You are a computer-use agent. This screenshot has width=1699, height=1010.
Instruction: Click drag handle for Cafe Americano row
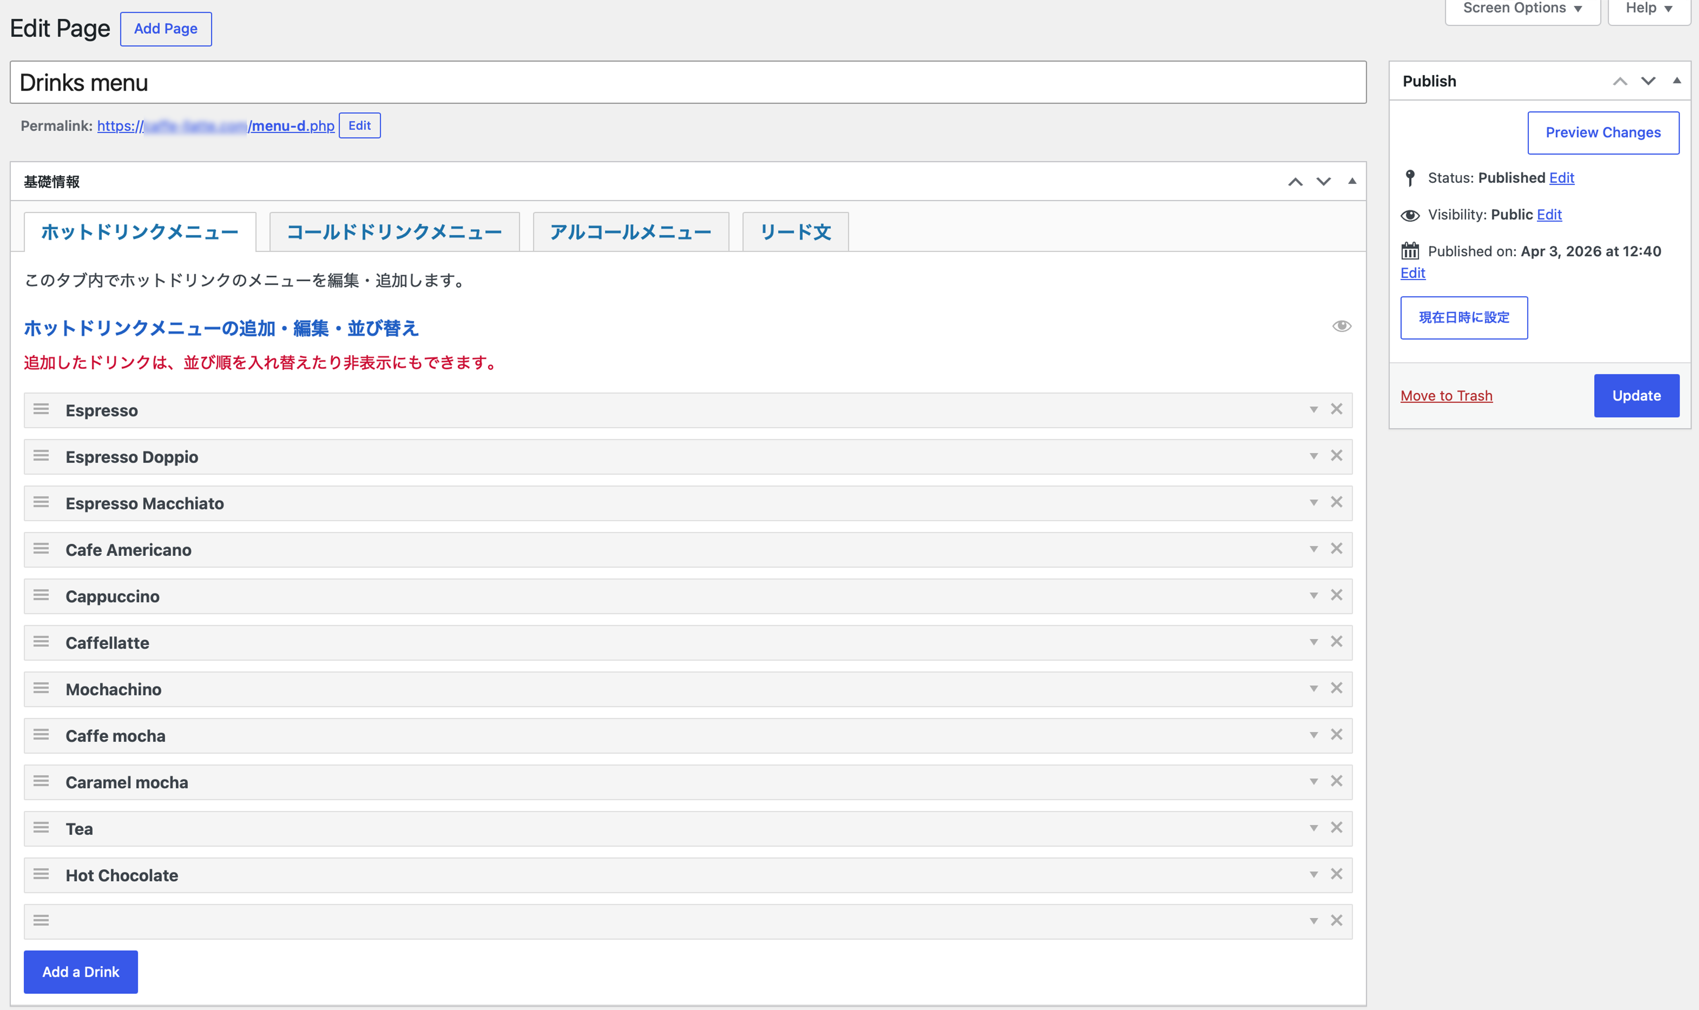[41, 549]
